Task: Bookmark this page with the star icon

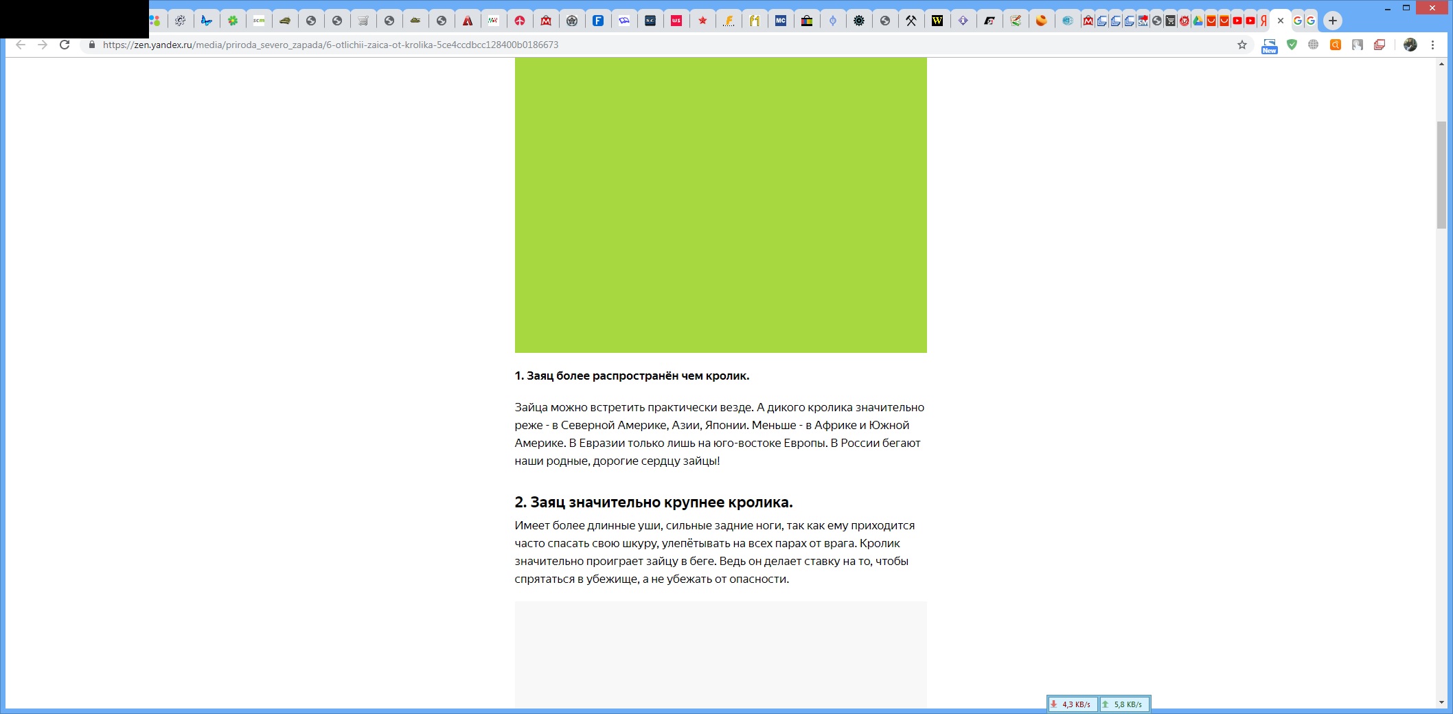Action: tap(1242, 45)
